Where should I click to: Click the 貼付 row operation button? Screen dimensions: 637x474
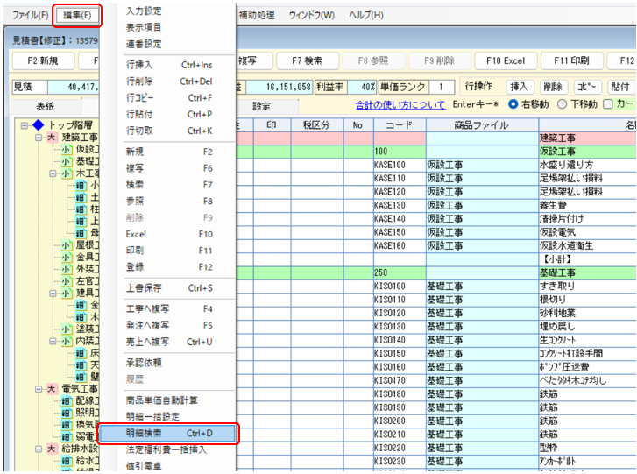pos(620,87)
